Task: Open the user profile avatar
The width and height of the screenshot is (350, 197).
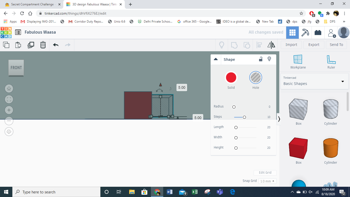Action: click(x=344, y=33)
